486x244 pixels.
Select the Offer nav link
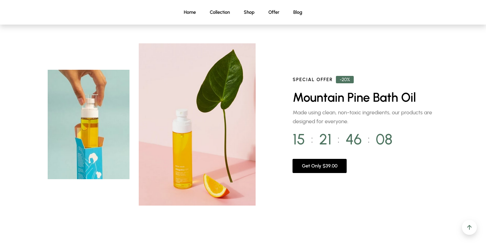tap(274, 12)
